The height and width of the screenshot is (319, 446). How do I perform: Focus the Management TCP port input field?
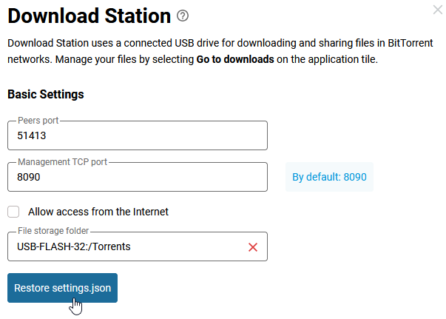(137, 178)
